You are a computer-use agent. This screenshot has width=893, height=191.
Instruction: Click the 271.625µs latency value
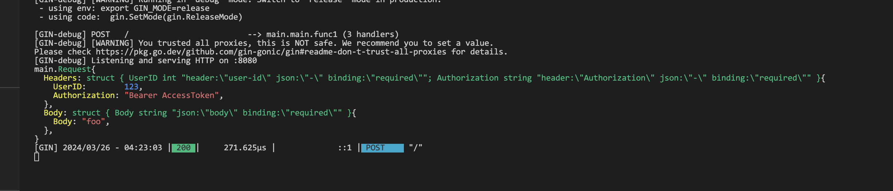click(x=245, y=148)
